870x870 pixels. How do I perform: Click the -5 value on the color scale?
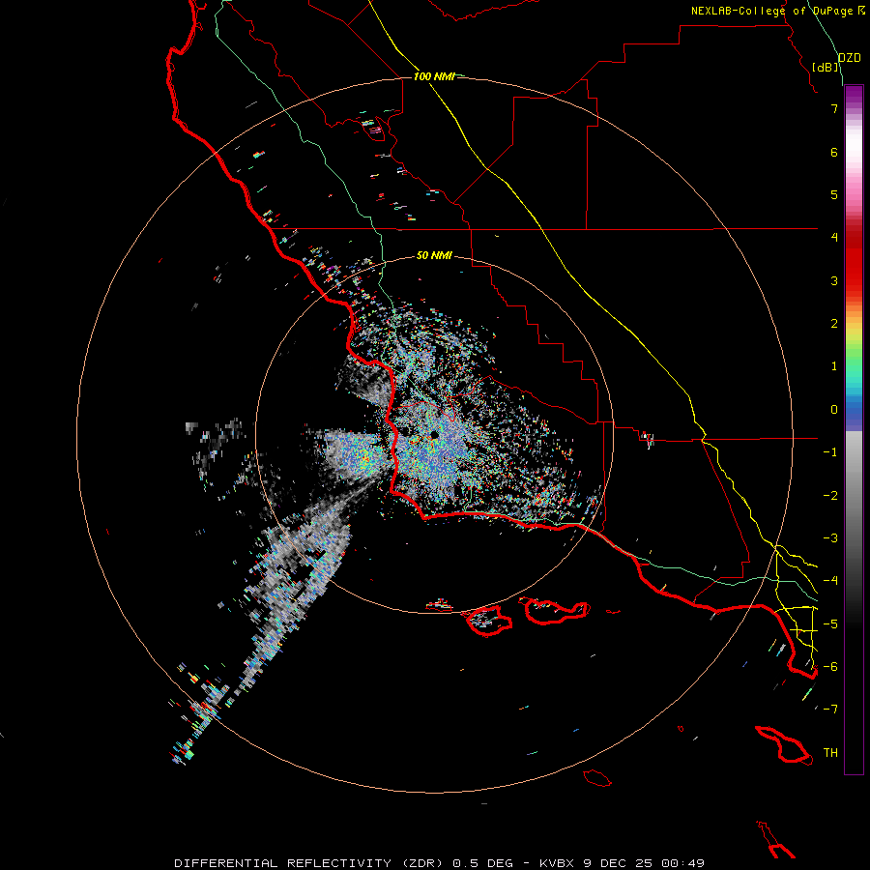coord(830,624)
